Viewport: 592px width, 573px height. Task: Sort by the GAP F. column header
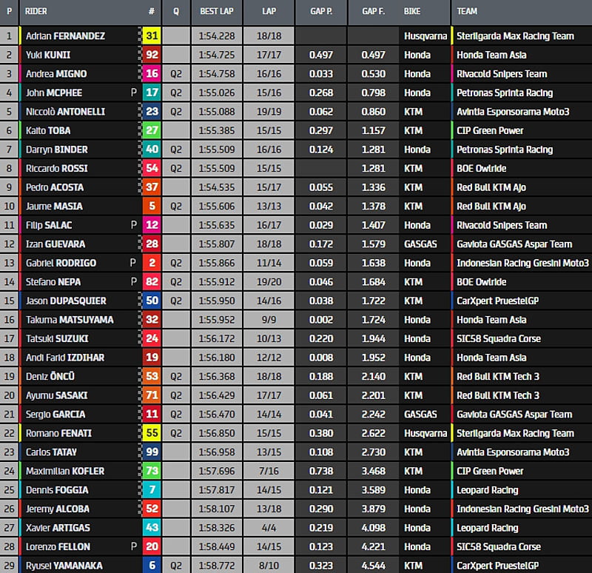click(x=373, y=12)
